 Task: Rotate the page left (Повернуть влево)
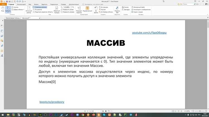click(67, 9)
